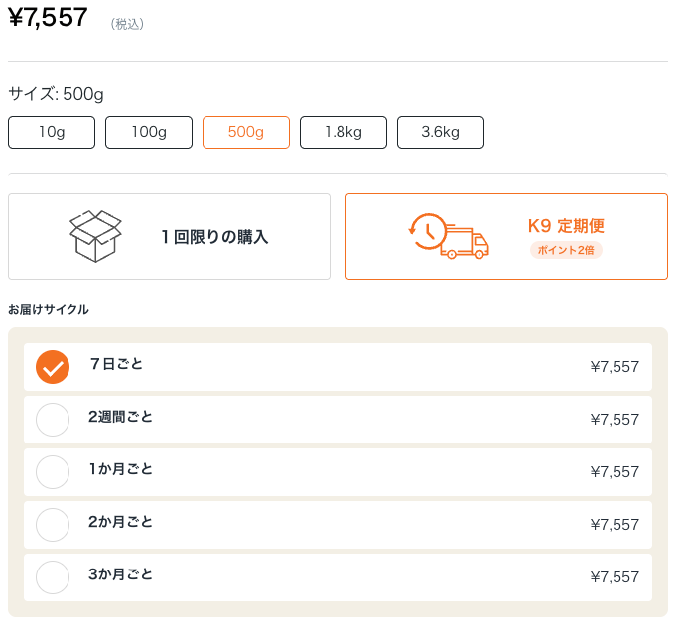Select the highlighted 500g size button
This screenshot has height=633, width=685.
point(246,132)
